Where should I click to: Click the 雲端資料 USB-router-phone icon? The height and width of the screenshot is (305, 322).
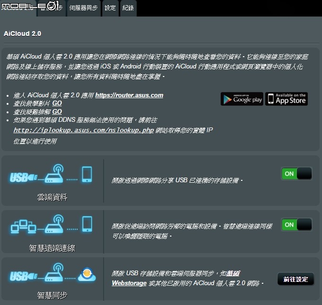[51, 174]
